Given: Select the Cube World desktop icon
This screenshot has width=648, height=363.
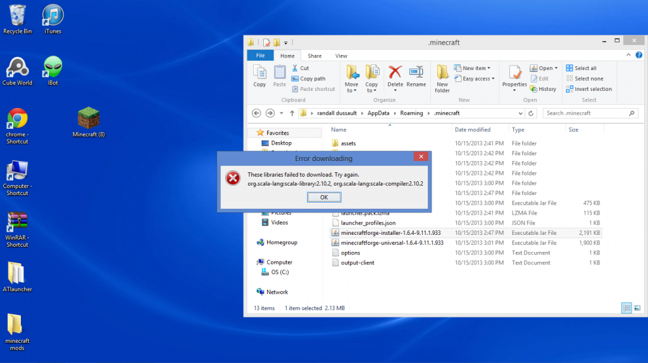Looking at the screenshot, I should pos(17,71).
